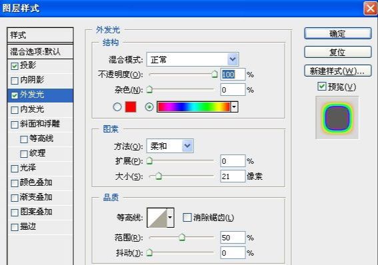The image size is (378, 265).
Task: Click the 范围 slider handle
Action: [182, 237]
